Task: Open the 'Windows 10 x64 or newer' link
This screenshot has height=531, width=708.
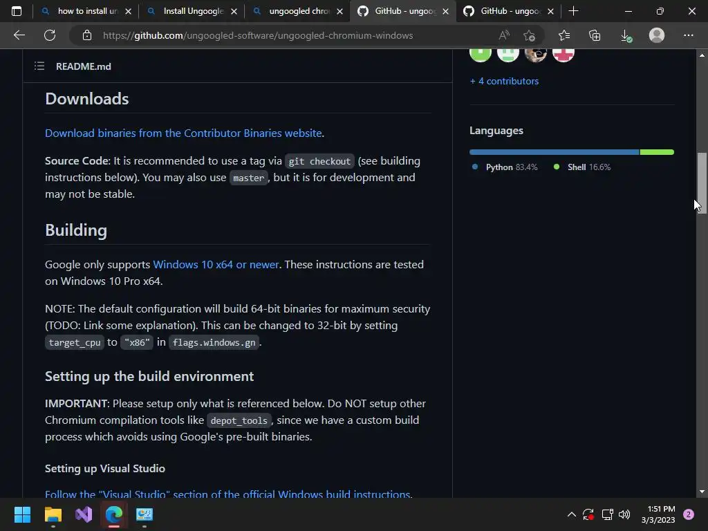Action: click(x=216, y=265)
